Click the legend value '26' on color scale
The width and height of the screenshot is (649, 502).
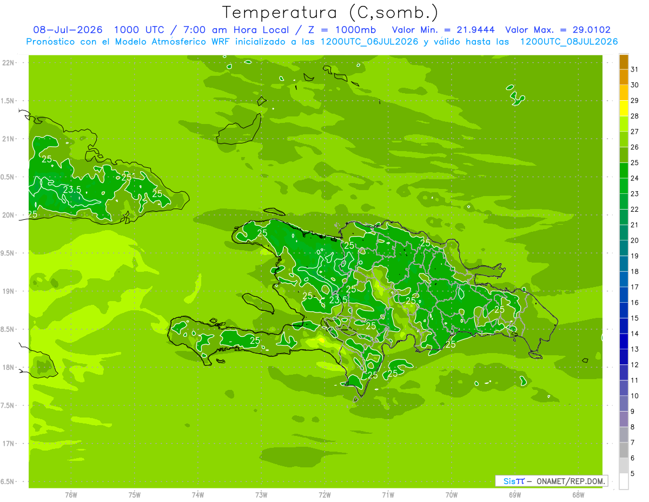(635, 147)
